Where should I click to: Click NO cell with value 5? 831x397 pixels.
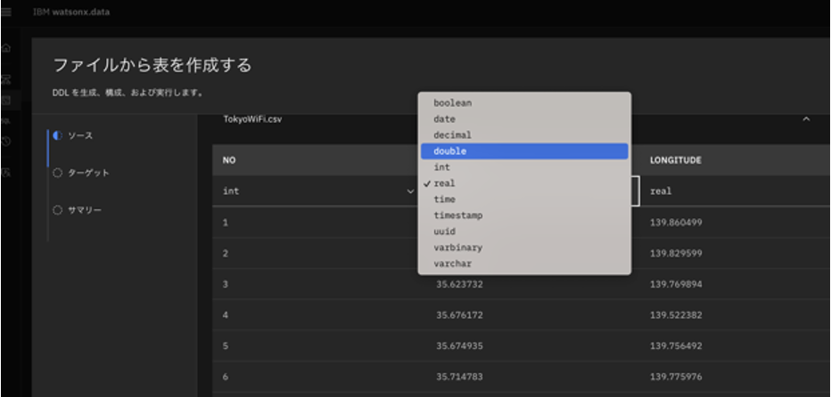[x=226, y=346]
